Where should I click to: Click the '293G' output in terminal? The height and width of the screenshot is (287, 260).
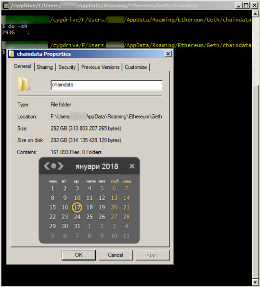pyautogui.click(x=8, y=33)
